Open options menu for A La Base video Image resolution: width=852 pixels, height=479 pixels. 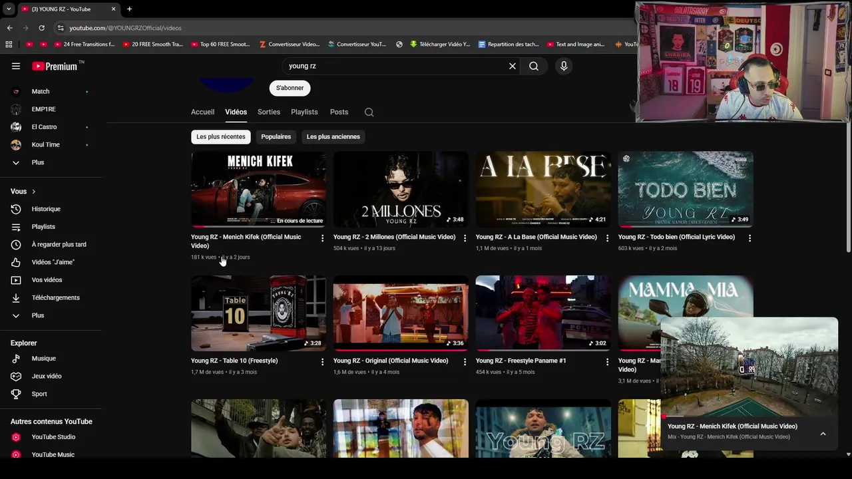tap(606, 238)
